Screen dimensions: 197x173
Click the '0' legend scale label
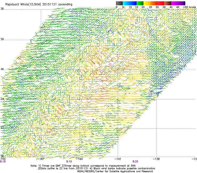[117, 7]
